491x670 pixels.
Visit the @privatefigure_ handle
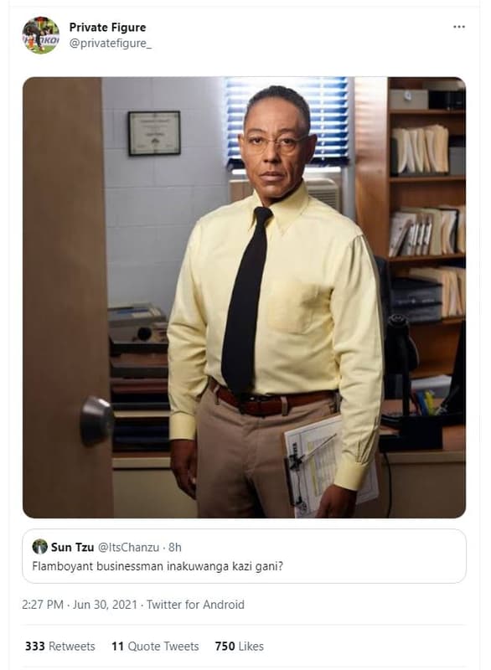point(111,44)
